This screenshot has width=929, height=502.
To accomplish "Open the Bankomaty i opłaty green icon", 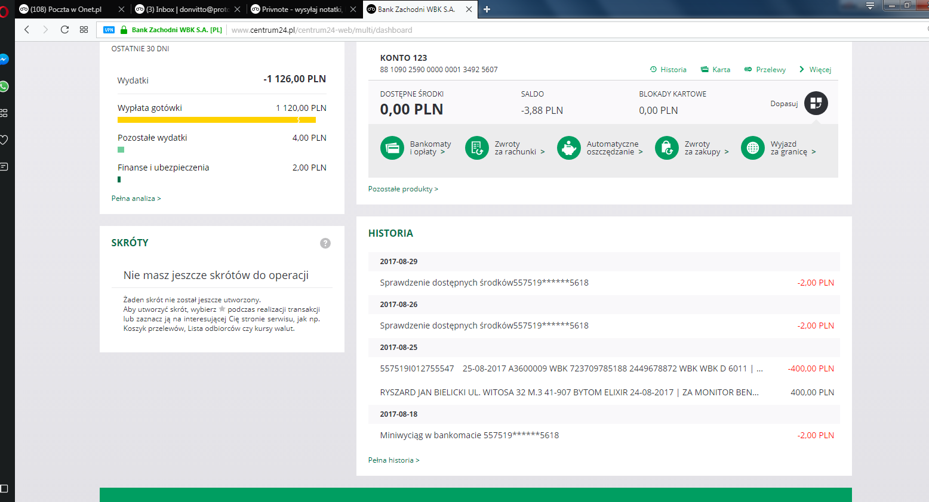I will [392, 148].
